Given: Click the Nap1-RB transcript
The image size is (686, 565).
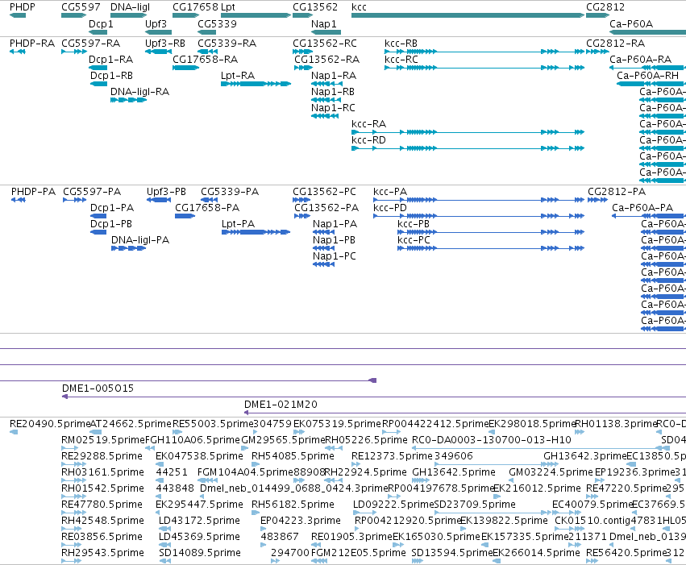Looking at the screenshot, I should pyautogui.click(x=326, y=100).
